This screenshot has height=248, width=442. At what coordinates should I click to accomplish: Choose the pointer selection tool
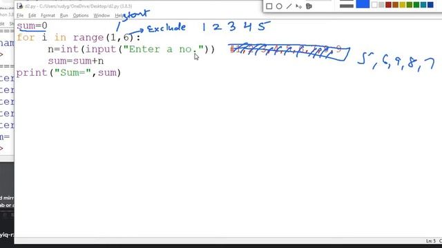(299, 6)
